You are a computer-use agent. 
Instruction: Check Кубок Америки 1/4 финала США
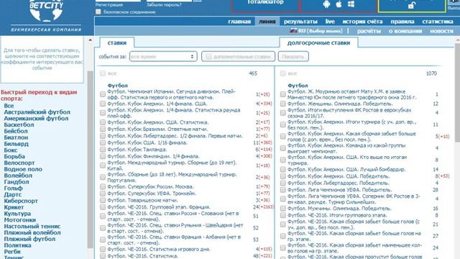tap(103, 104)
